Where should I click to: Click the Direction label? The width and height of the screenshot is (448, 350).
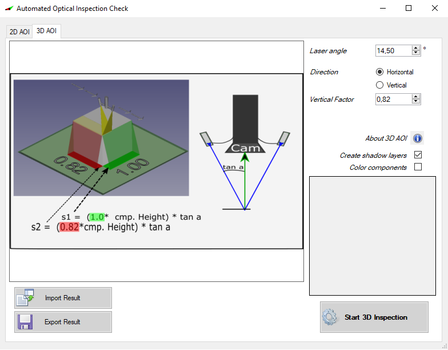click(324, 72)
